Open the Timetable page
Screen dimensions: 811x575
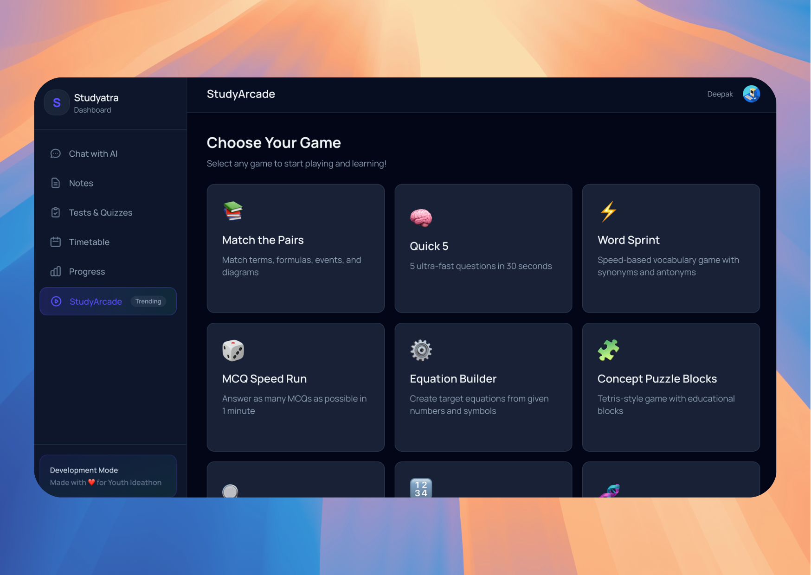point(89,242)
